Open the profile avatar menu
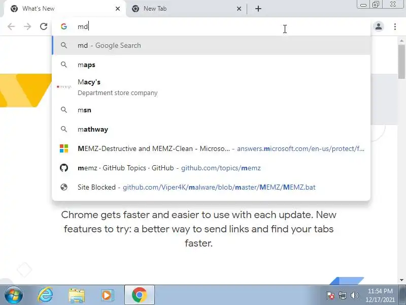The width and height of the screenshot is (406, 305). pos(379,26)
